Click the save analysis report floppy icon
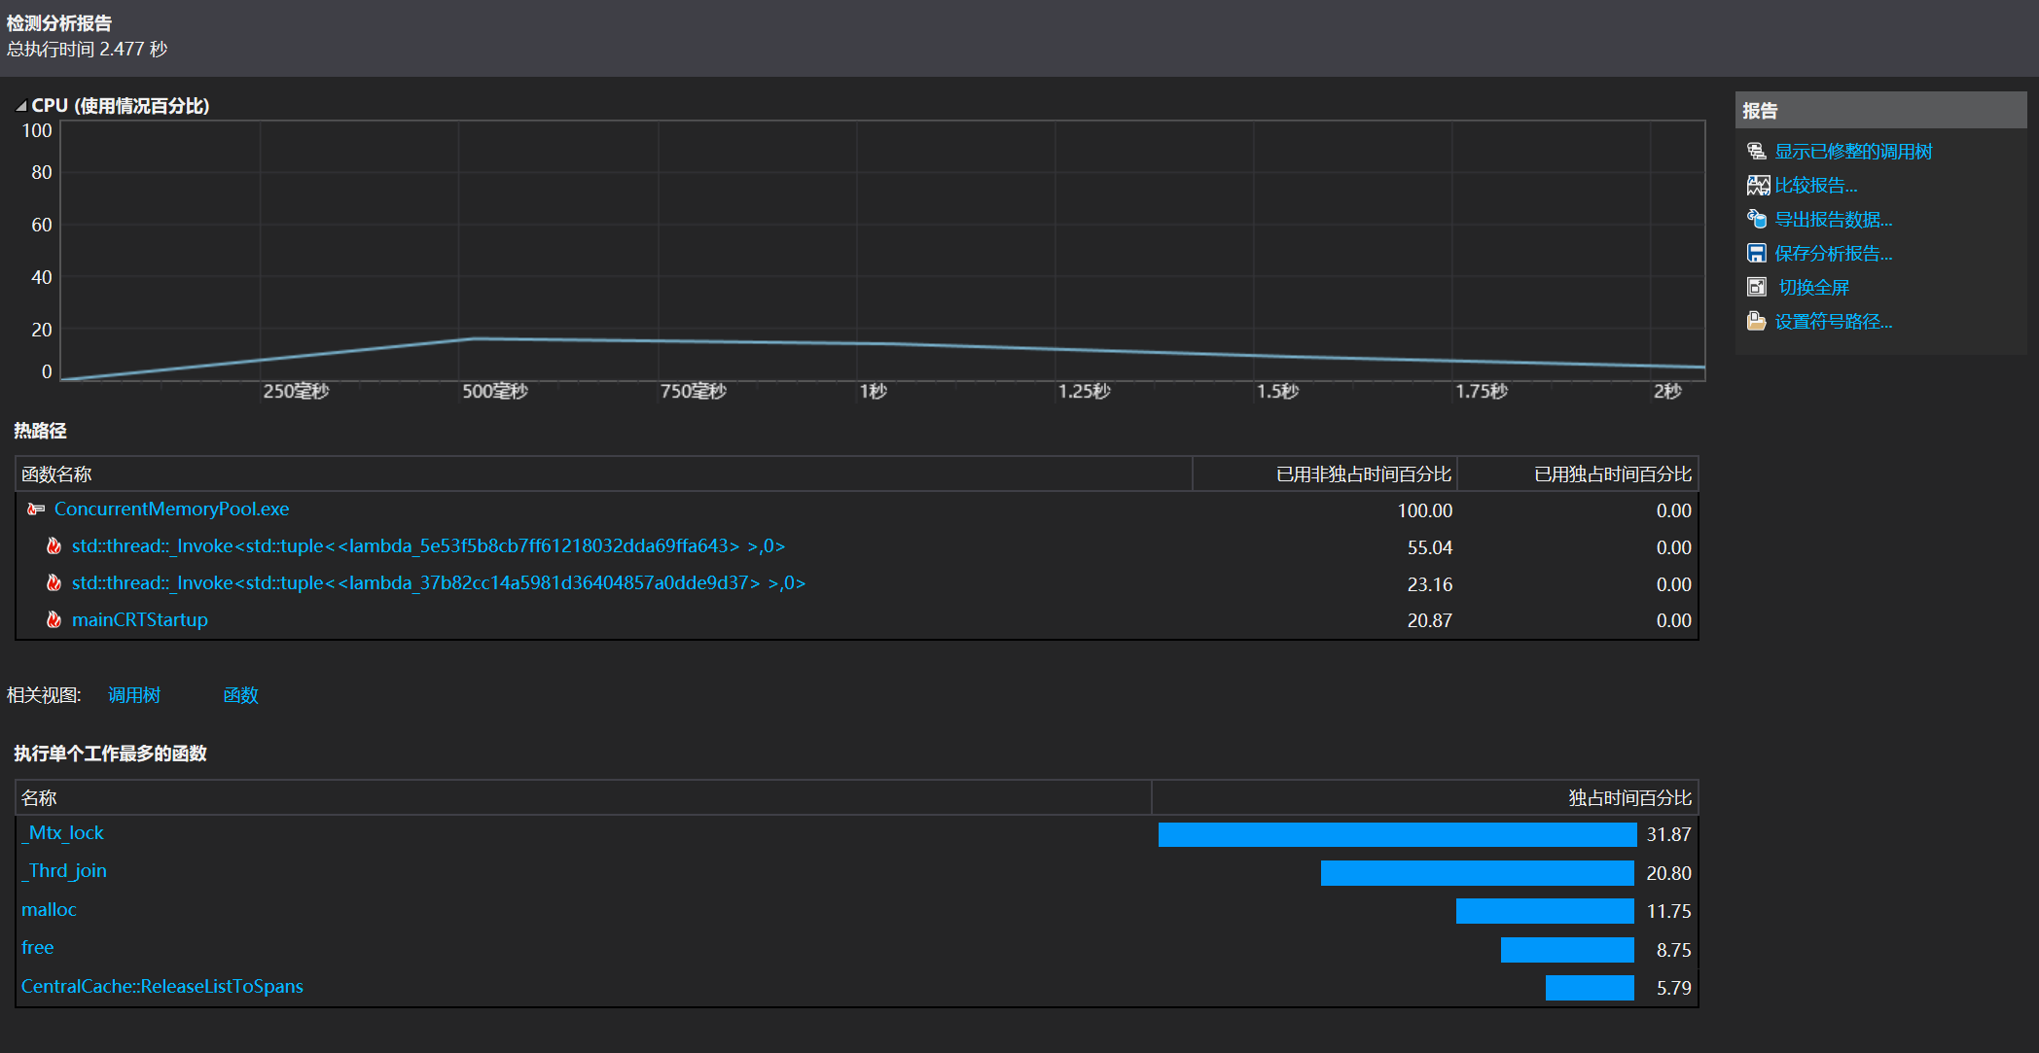 click(x=1756, y=254)
